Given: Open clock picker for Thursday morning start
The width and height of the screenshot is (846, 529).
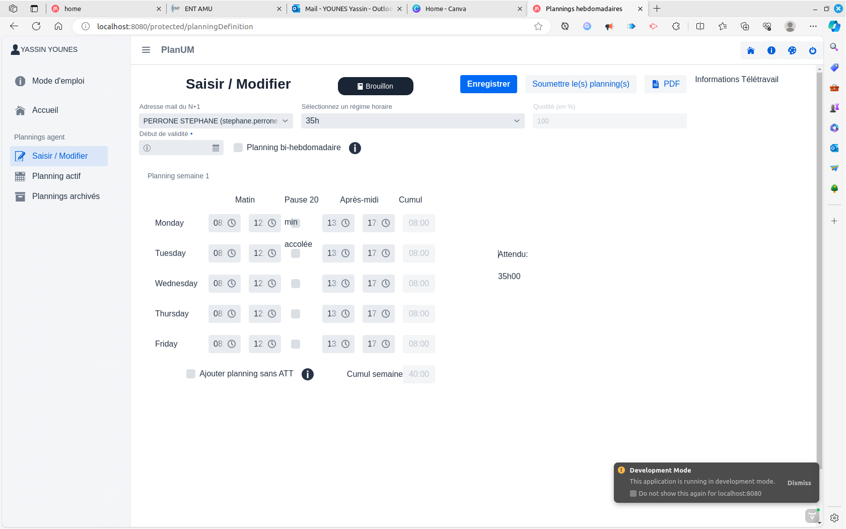Looking at the screenshot, I should (x=232, y=314).
